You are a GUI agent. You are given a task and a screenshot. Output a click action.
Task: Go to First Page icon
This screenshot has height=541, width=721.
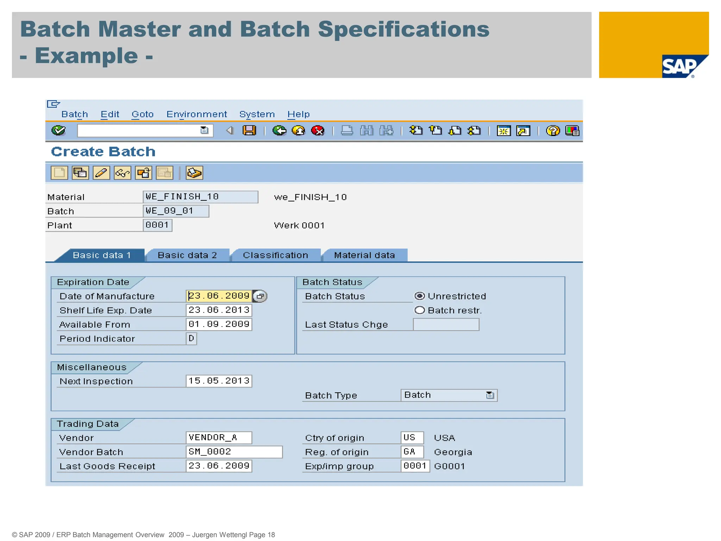point(416,131)
